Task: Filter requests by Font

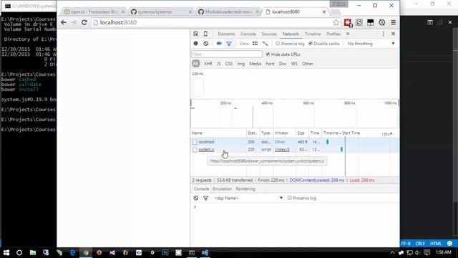Action: click(270, 64)
